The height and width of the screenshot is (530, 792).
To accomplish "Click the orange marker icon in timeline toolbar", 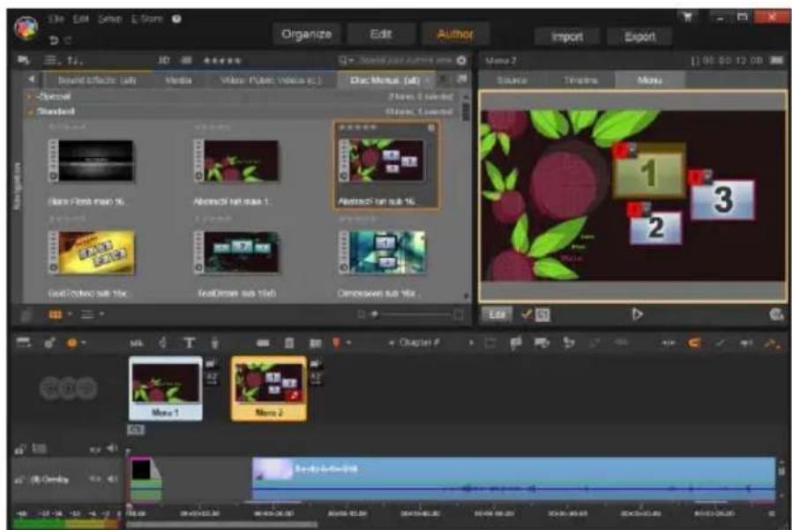I will tap(336, 342).
